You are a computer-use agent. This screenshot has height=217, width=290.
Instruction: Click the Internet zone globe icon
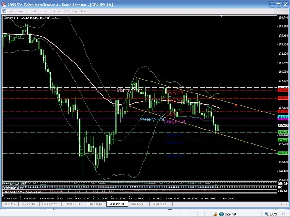coord(222,214)
